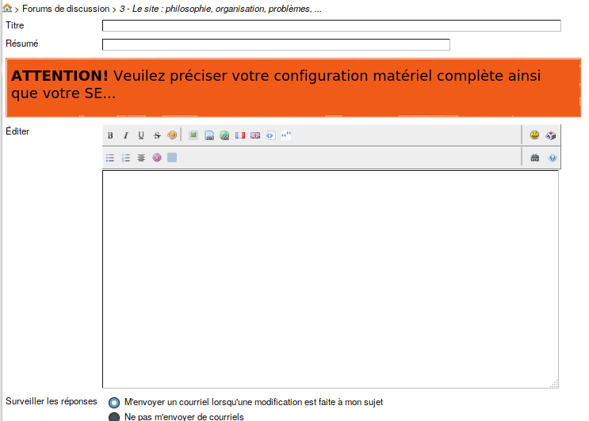Click the 'Surveiller les réponses' label
Screen dimensions: 589x421
click(x=51, y=401)
